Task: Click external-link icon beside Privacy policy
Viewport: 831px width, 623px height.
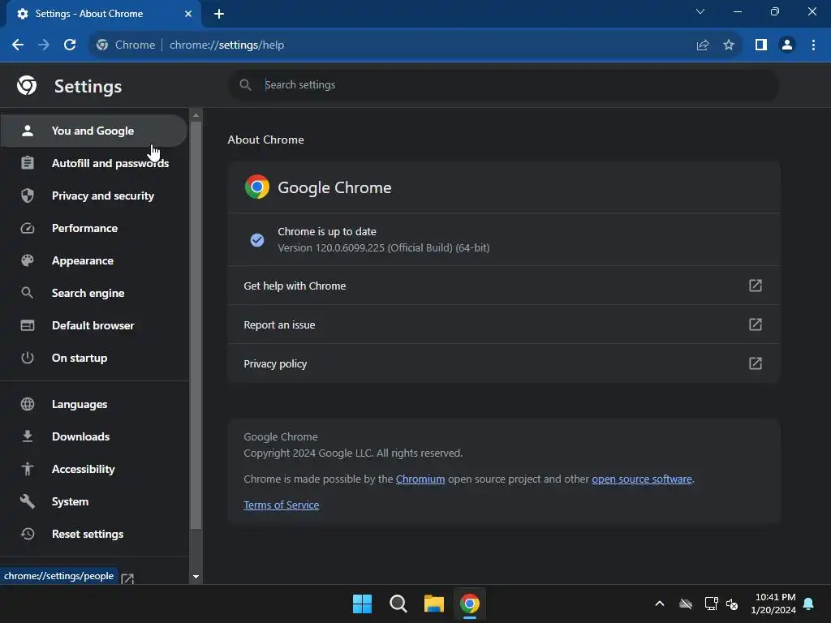Action: click(x=756, y=363)
